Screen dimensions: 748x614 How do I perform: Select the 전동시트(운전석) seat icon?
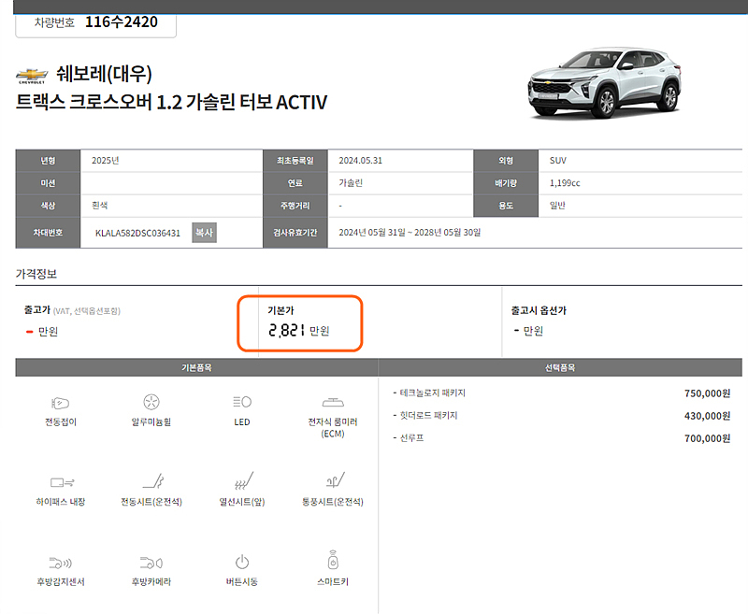[153, 481]
